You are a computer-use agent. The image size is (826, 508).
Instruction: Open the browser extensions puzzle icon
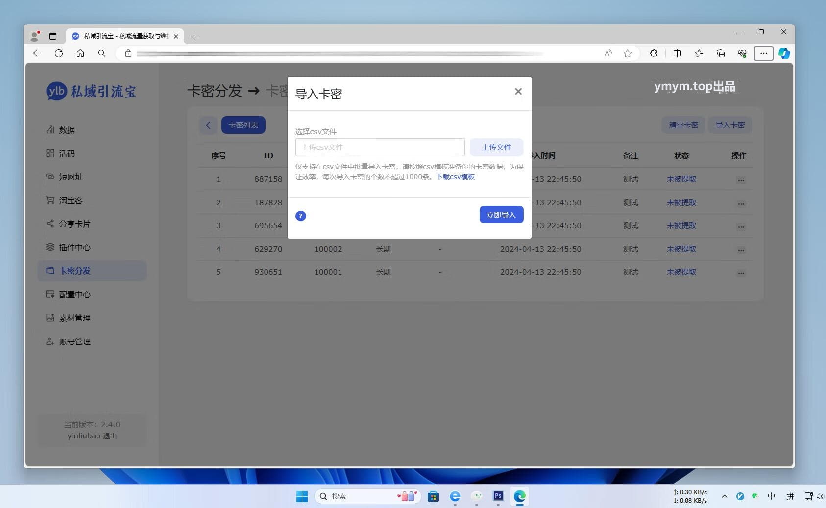654,53
